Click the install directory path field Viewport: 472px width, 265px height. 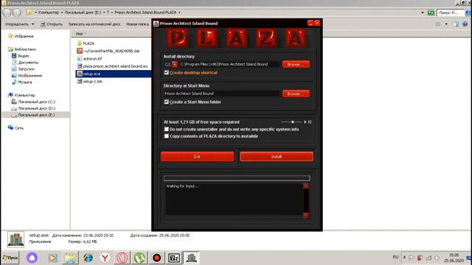(x=229, y=64)
